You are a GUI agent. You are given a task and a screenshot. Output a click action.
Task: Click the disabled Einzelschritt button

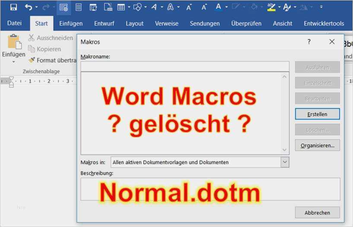(x=318, y=83)
